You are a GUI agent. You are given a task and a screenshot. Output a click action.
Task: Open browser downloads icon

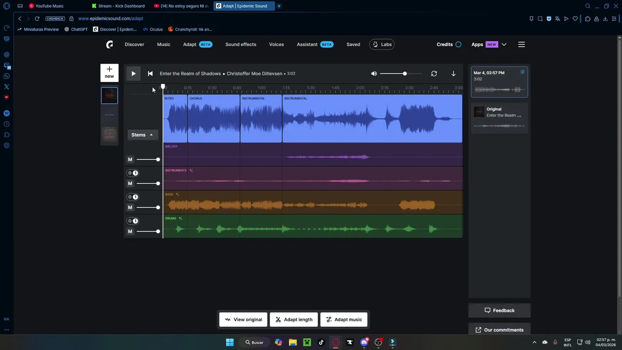coord(605,18)
